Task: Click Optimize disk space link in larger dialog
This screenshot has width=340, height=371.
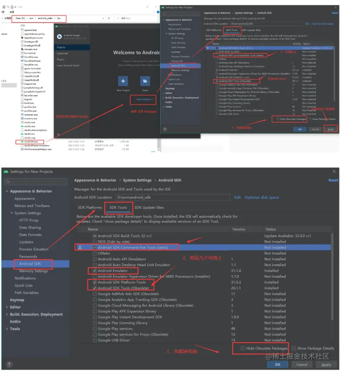Action: click(x=262, y=197)
